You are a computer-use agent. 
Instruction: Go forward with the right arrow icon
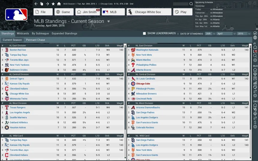(x=47, y=4)
